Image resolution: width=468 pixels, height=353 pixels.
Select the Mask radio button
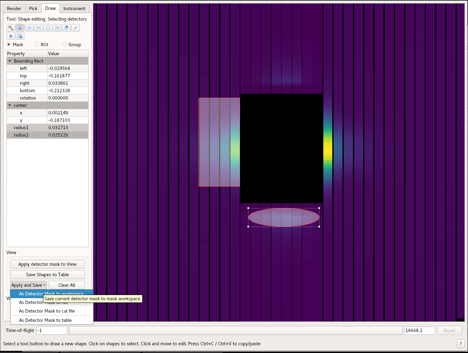[x=9, y=44]
